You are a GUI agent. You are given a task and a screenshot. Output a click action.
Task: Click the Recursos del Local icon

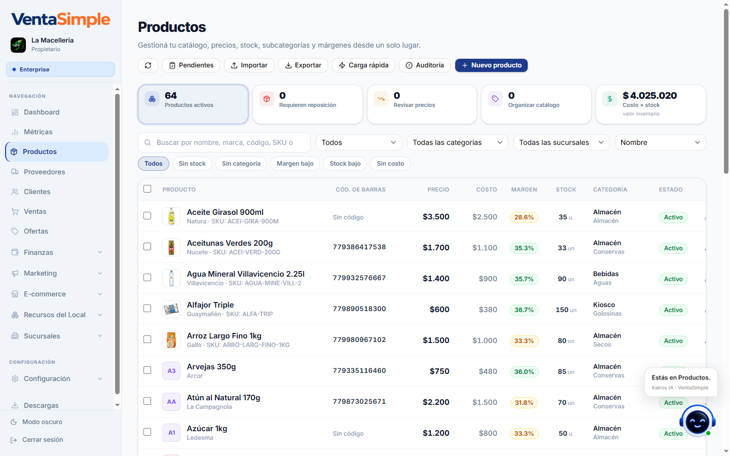click(x=15, y=315)
